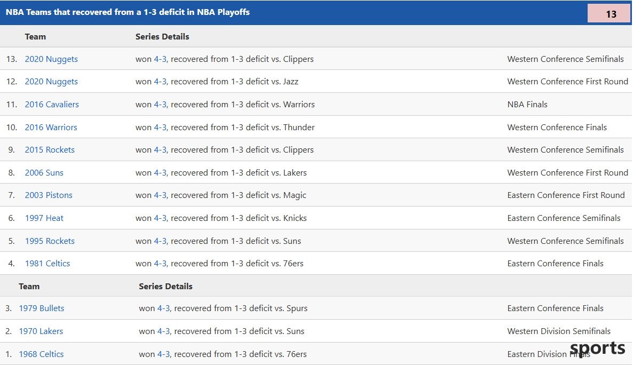
Task: Click the table title about 1-3 deficit recoveries
Action: (x=128, y=12)
